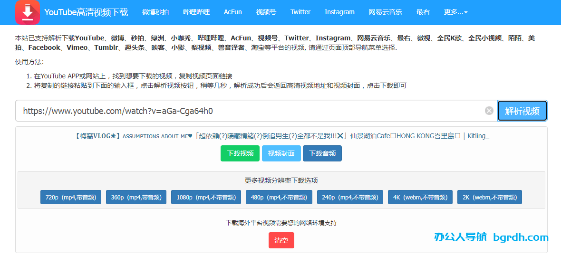Click the supported platforms description paragraph
This screenshot has width=561, height=255.
coord(275,43)
